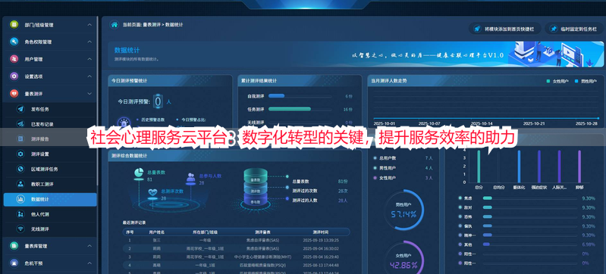Click 张三 in recent records table
Image resolution: width=606 pixels, height=274 pixels.
pyautogui.click(x=156, y=240)
